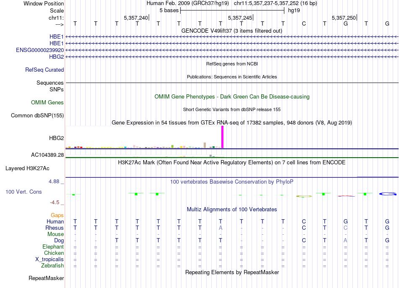The image size is (399, 288).
Task: Click the C base in the reference sequence row
Action: pos(304,23)
